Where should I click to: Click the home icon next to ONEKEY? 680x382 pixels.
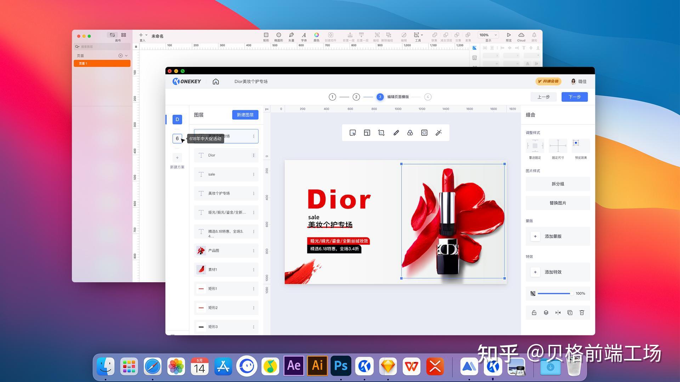coord(216,82)
